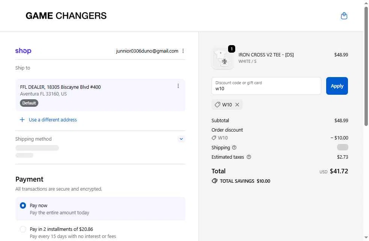This screenshot has width=369, height=241.
Task: Expand the Shipping method section
Action: coord(181,139)
